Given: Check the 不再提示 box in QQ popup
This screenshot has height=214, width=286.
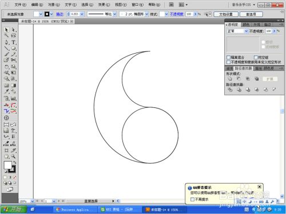Looking at the screenshot, I should [x=192, y=199].
